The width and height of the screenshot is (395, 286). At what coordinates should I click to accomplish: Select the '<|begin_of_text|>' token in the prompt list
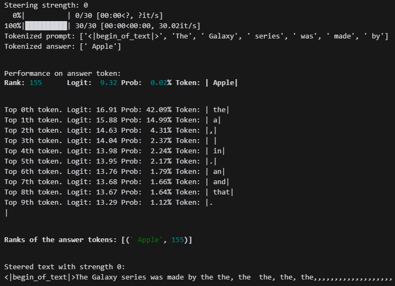point(125,36)
